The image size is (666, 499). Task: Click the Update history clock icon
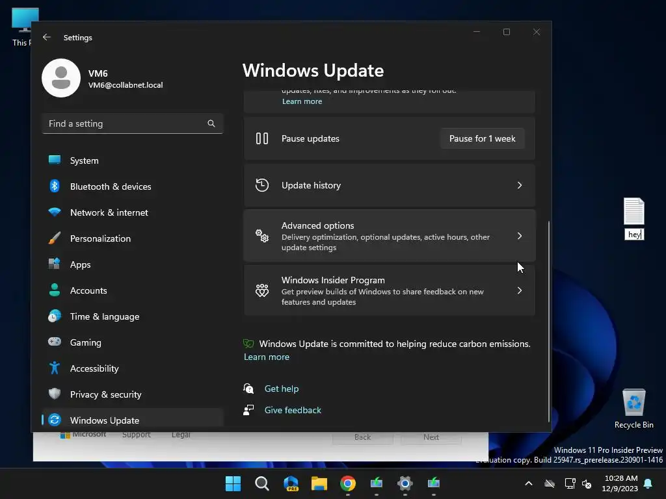(x=262, y=185)
